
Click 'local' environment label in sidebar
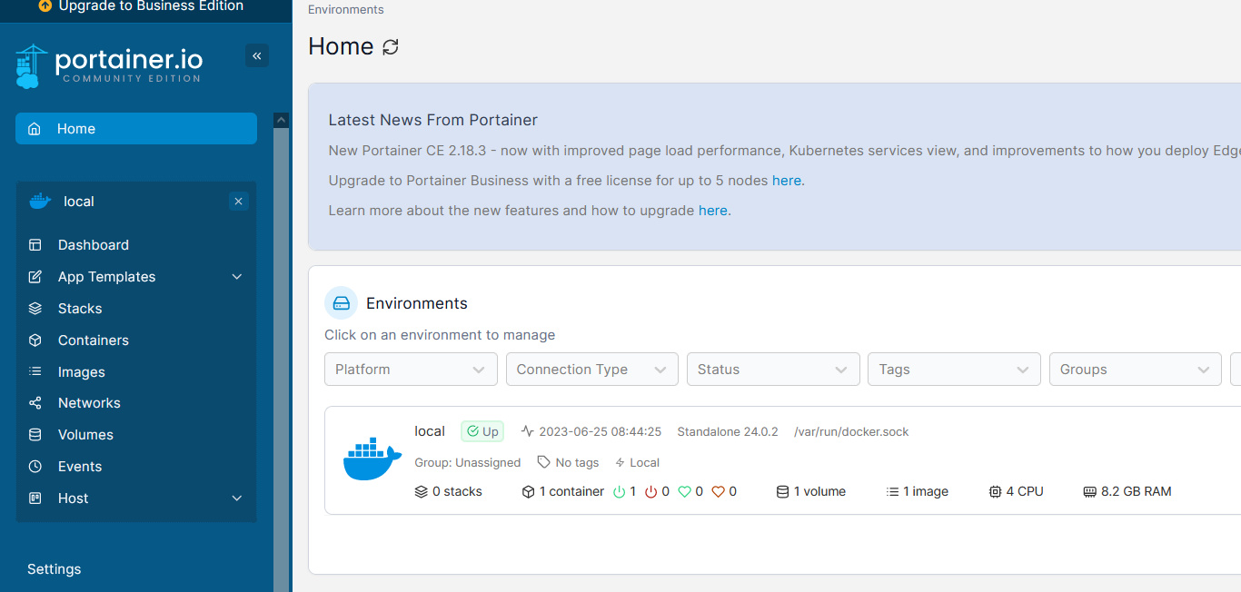(79, 202)
